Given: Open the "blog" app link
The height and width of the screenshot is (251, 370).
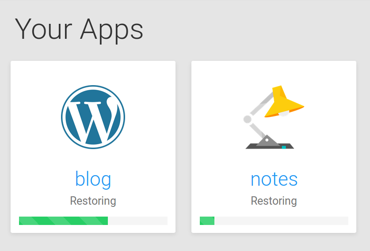Looking at the screenshot, I should click(93, 179).
